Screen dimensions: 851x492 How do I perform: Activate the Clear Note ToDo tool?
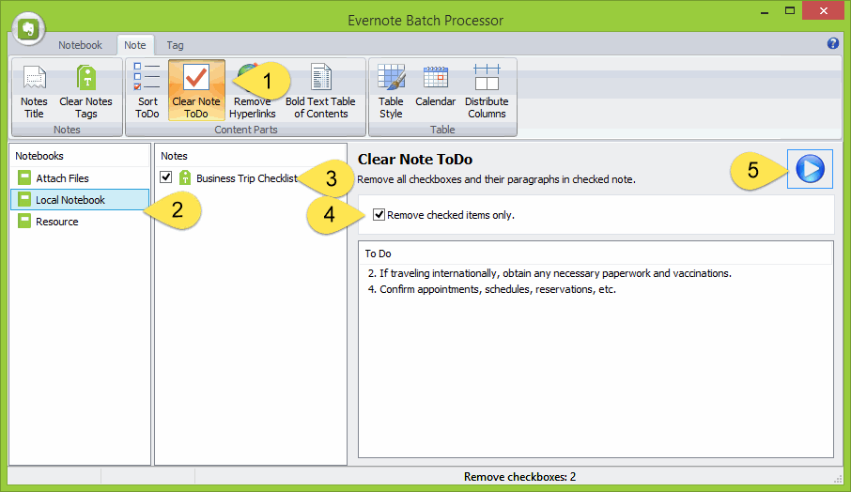[x=196, y=90]
